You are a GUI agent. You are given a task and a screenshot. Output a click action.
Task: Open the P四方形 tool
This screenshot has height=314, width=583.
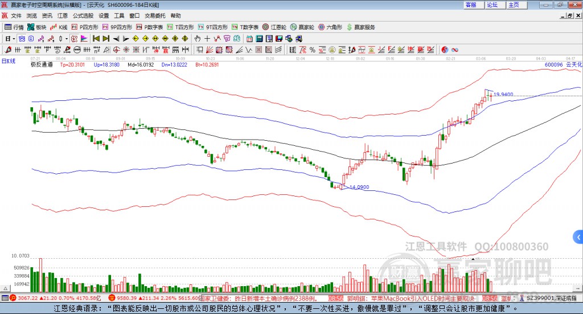click(85, 27)
